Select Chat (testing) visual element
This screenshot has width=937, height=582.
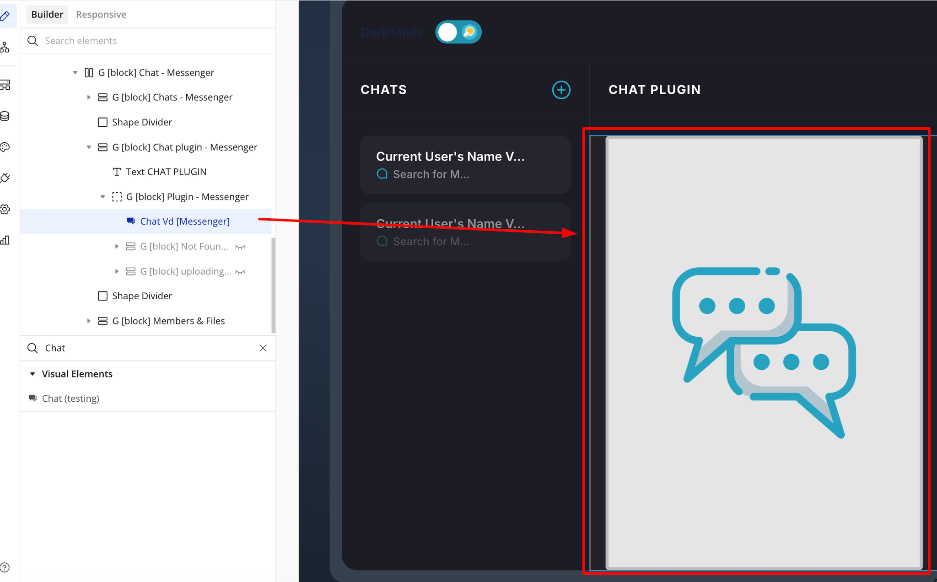(70, 399)
